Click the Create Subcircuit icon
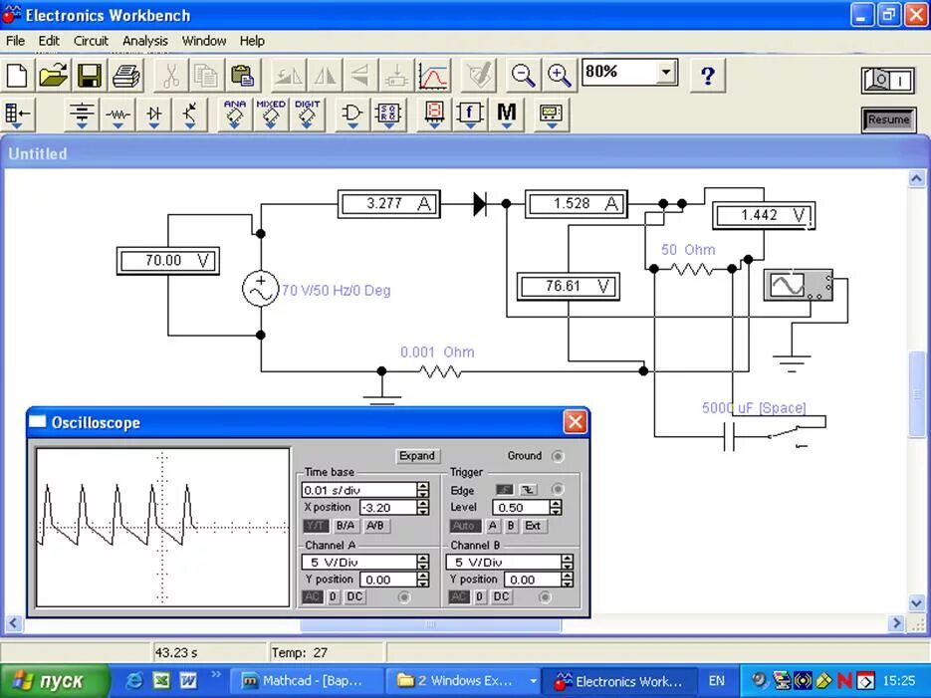Screen dimensions: 931x698 click(x=396, y=75)
